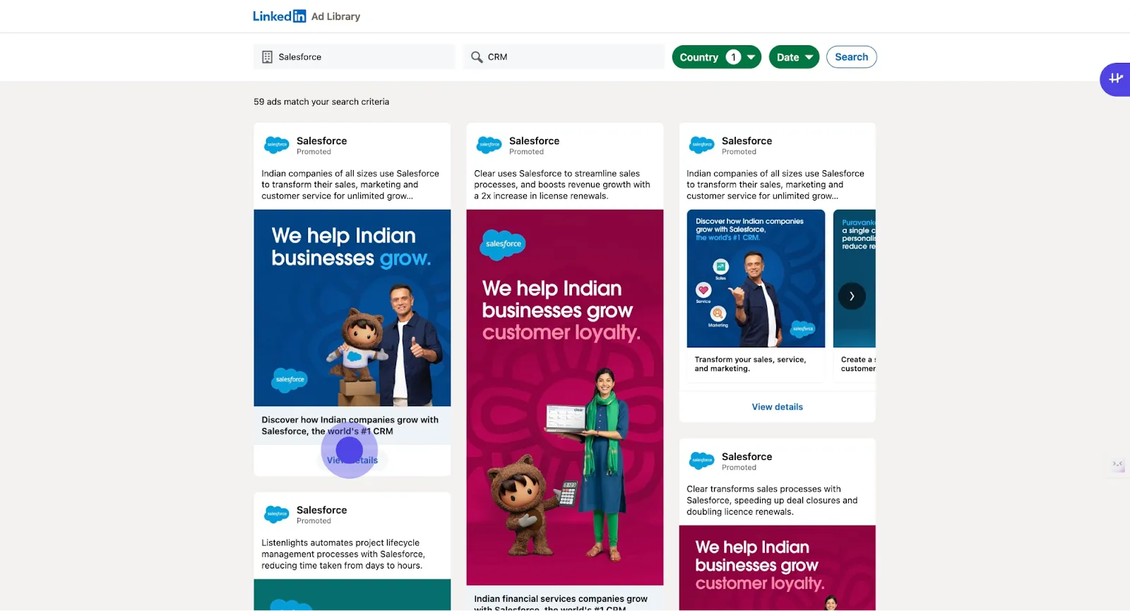
Task: Click the small side panel icon at right edge
Action: pyautogui.click(x=1118, y=465)
